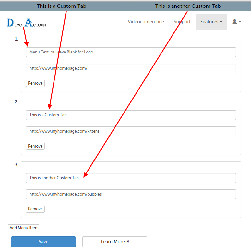This screenshot has width=251, height=249.
Task: Open the Videoconference nav link
Action: tap(146, 22)
